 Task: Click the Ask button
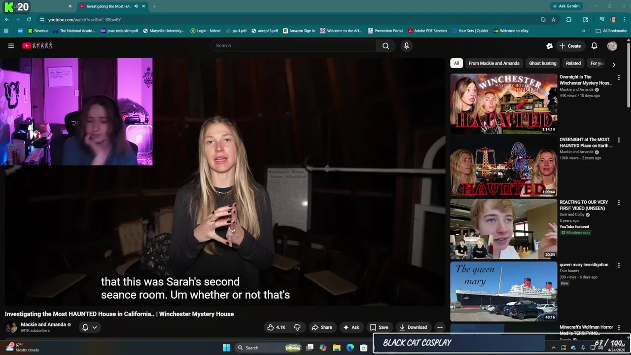point(351,327)
